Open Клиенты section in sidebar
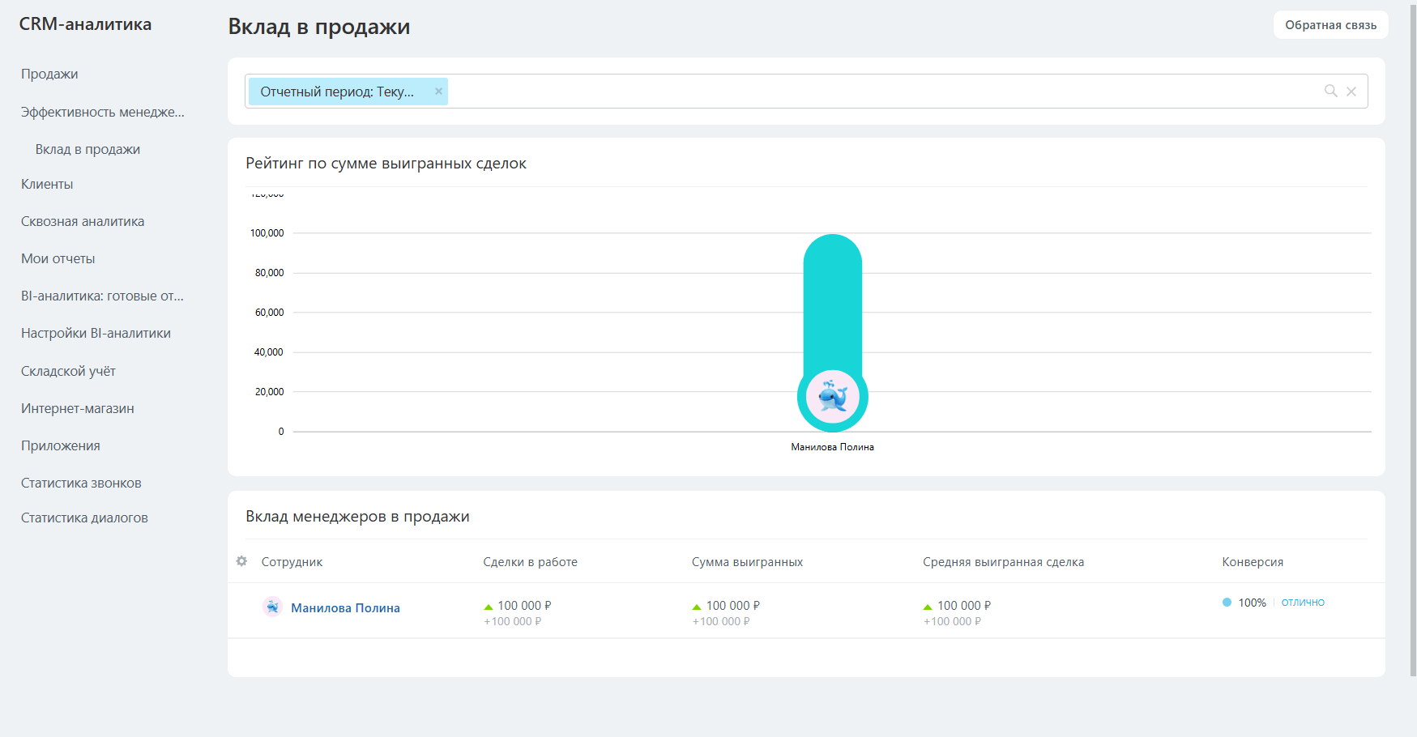This screenshot has width=1417, height=737. [47, 184]
